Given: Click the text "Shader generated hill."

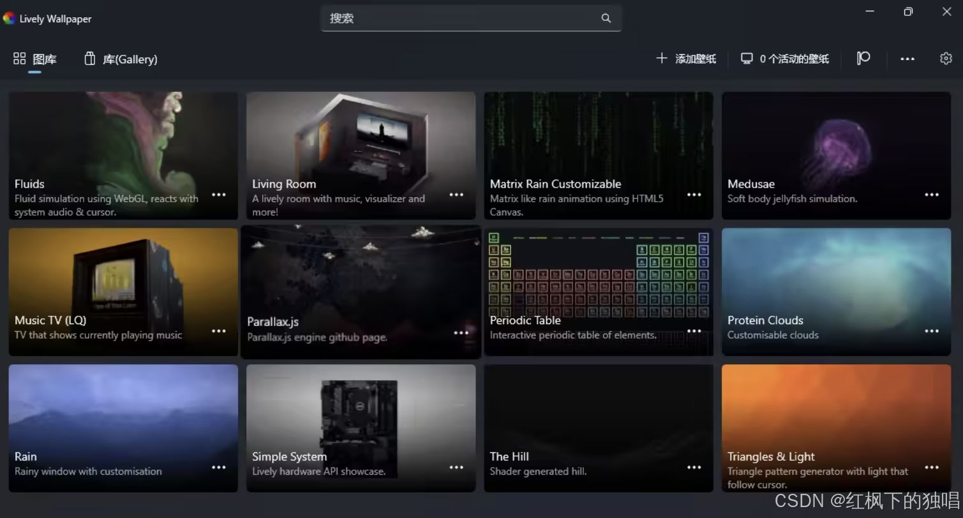Looking at the screenshot, I should [x=538, y=471].
